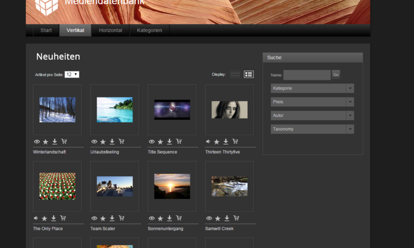Viewport: 414px width, 248px height.
Task: Select the Vertikal tab
Action: (75, 30)
